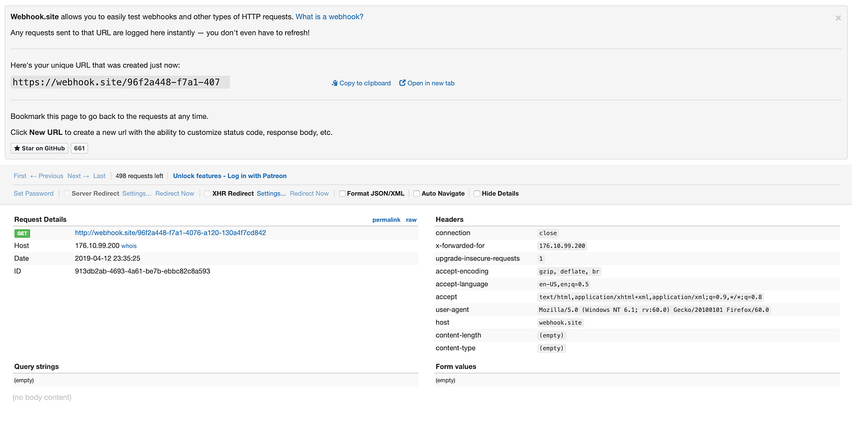Image resolution: width=852 pixels, height=426 pixels.
Task: Click the Form values heading
Action: (456, 366)
